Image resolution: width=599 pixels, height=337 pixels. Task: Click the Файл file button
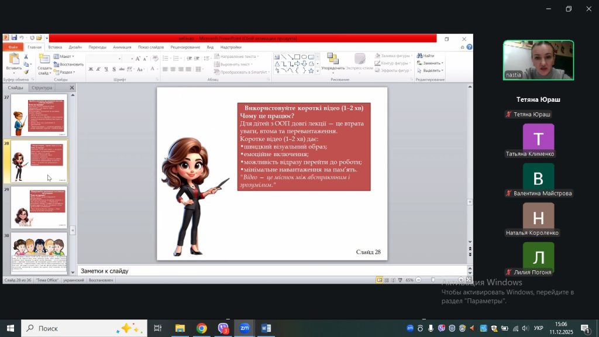13,47
